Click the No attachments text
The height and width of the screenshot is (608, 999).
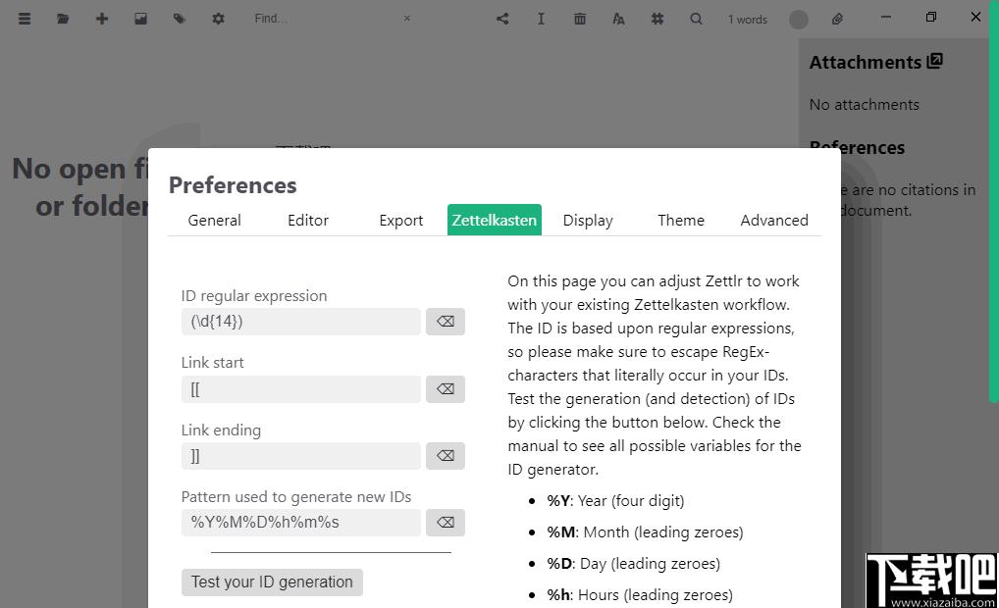tap(864, 104)
